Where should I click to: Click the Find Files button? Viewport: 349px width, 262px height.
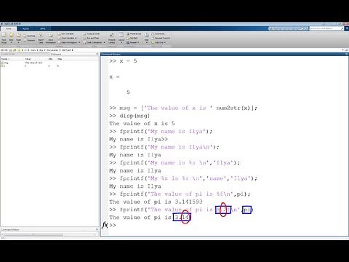29,36
